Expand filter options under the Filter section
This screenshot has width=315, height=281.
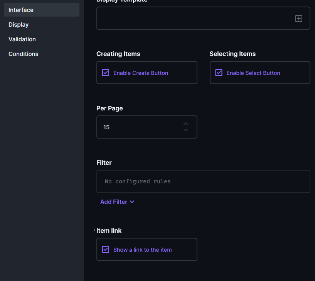tap(117, 201)
